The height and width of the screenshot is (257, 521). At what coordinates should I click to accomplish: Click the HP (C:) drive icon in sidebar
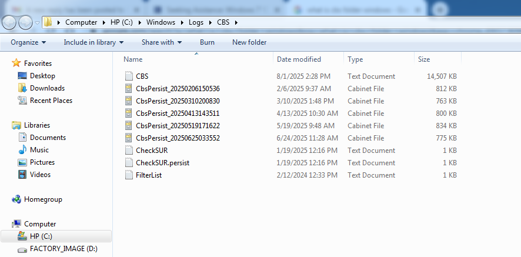click(22, 236)
